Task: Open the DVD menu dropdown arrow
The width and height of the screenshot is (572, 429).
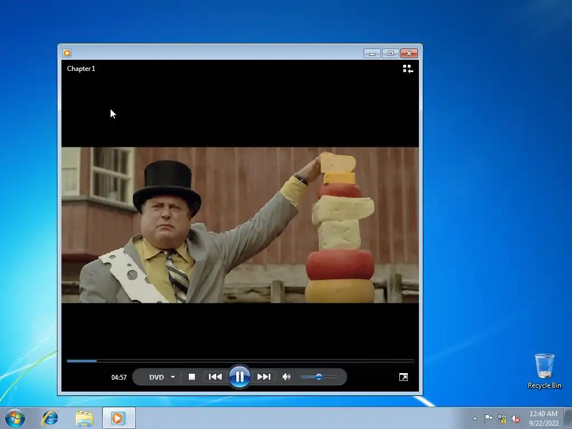Action: (173, 377)
